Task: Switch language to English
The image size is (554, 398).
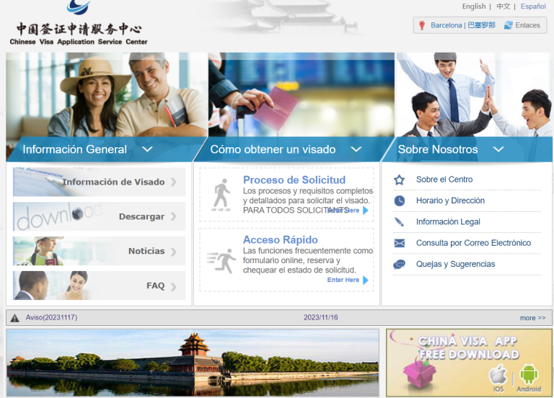Action: [474, 6]
